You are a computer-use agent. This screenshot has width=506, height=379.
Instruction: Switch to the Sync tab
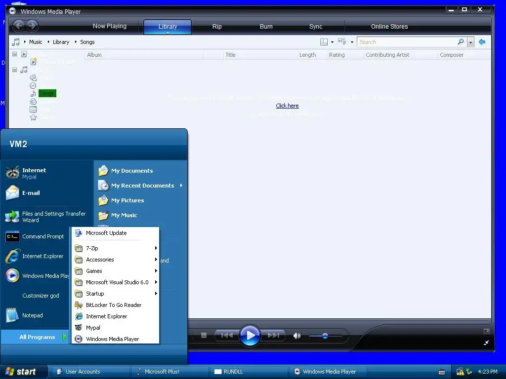[316, 27]
